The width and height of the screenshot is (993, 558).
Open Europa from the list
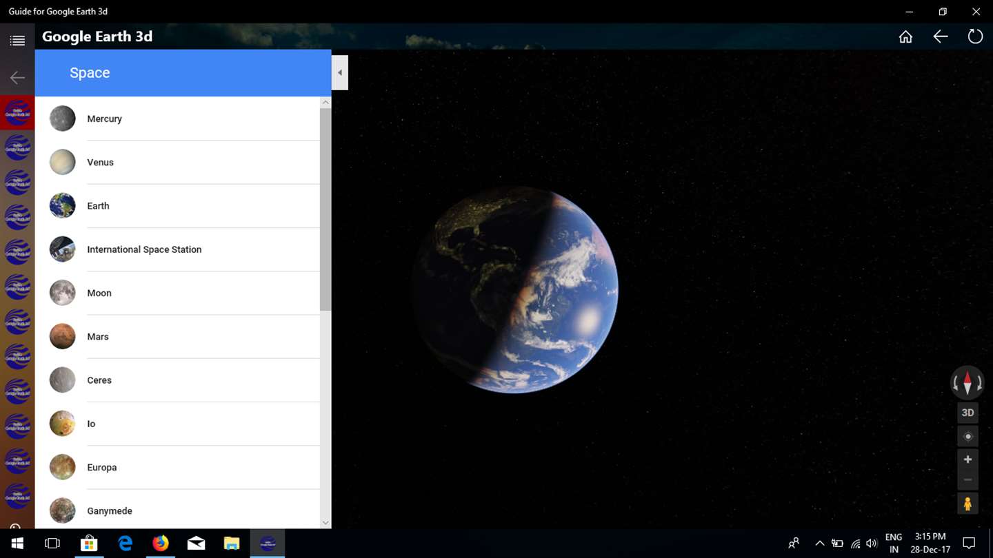click(x=177, y=467)
